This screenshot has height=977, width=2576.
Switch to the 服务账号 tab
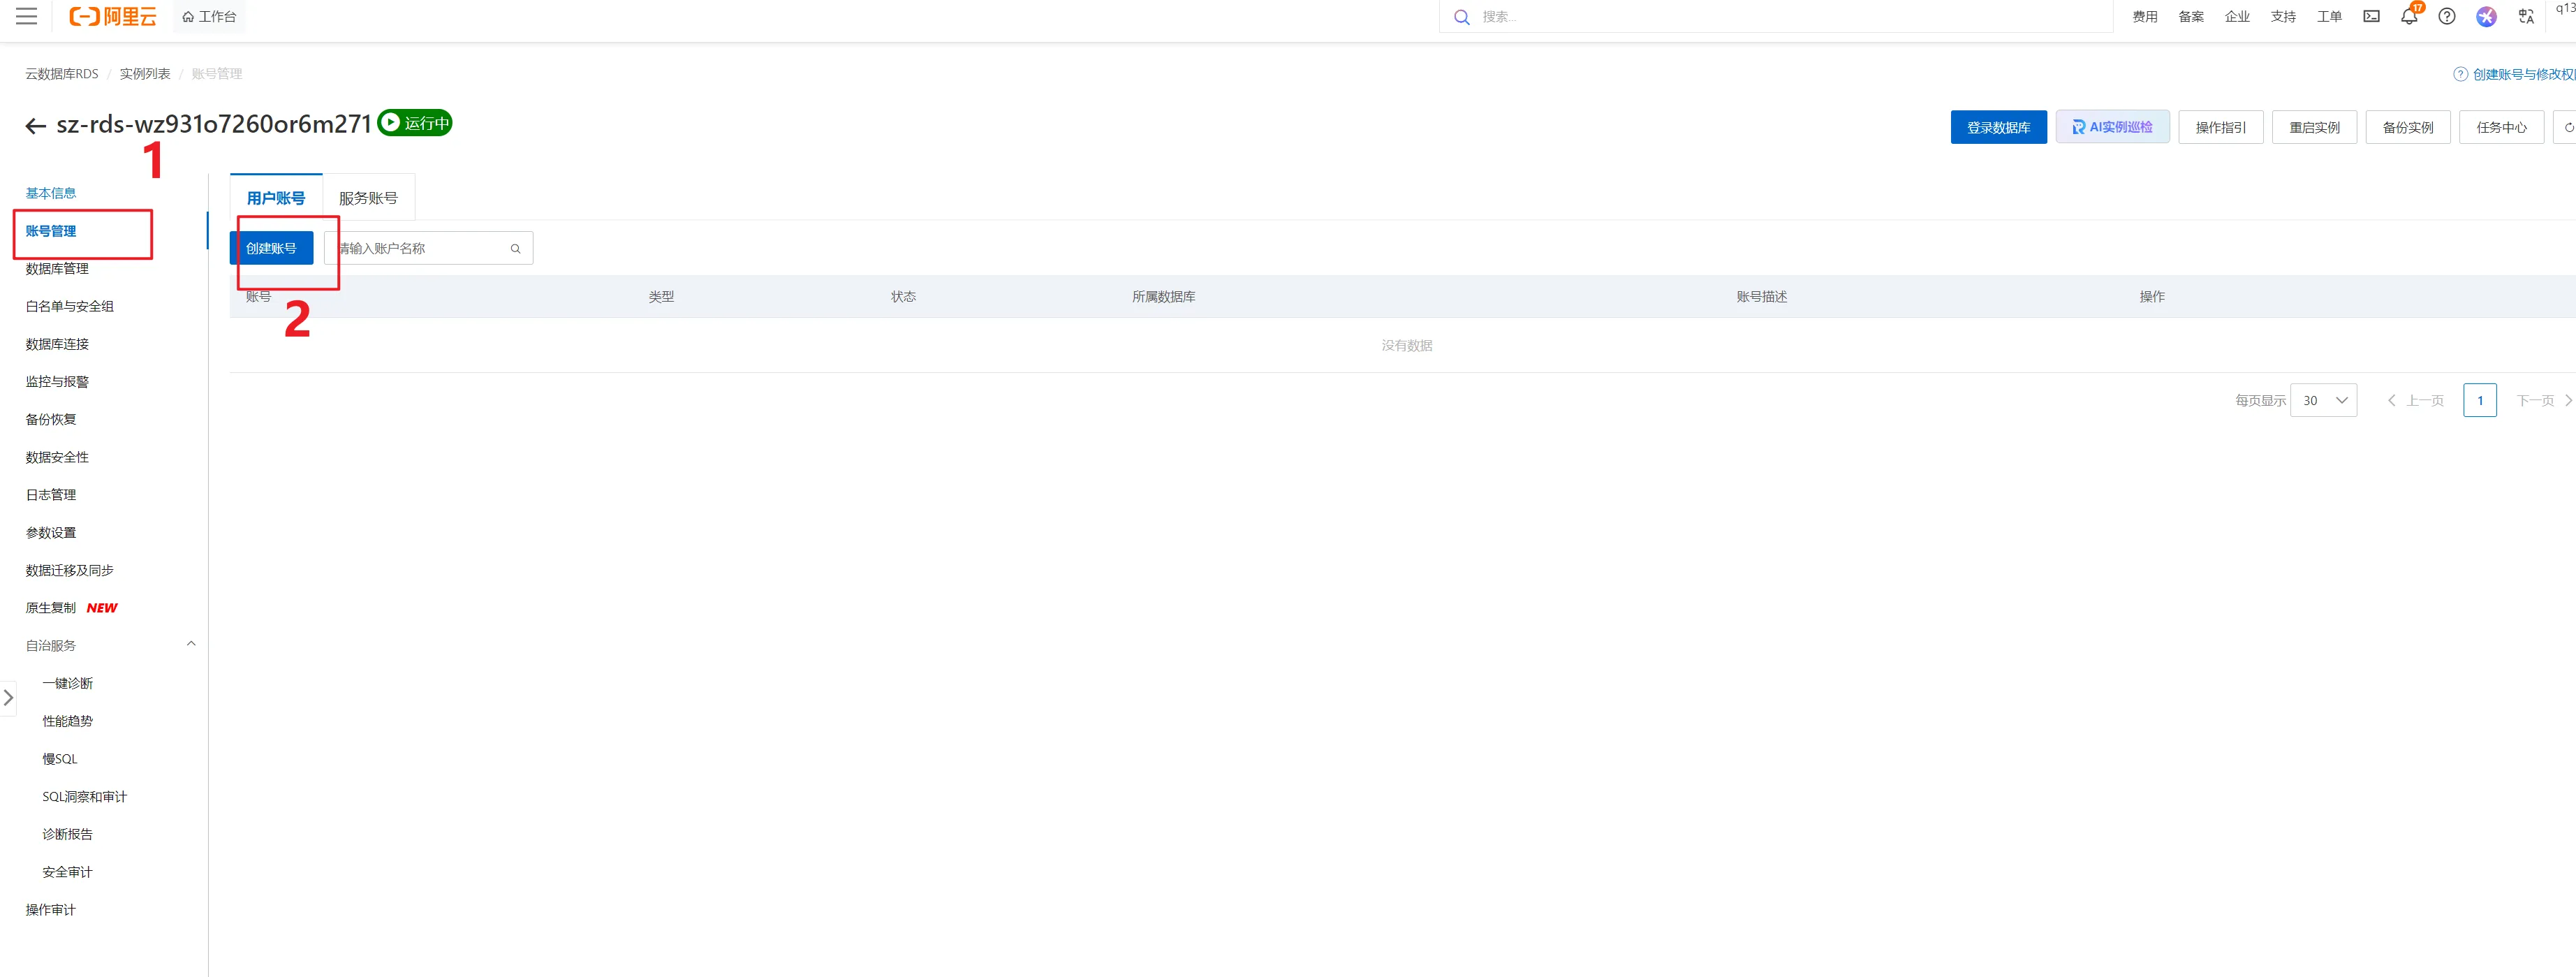coord(368,198)
